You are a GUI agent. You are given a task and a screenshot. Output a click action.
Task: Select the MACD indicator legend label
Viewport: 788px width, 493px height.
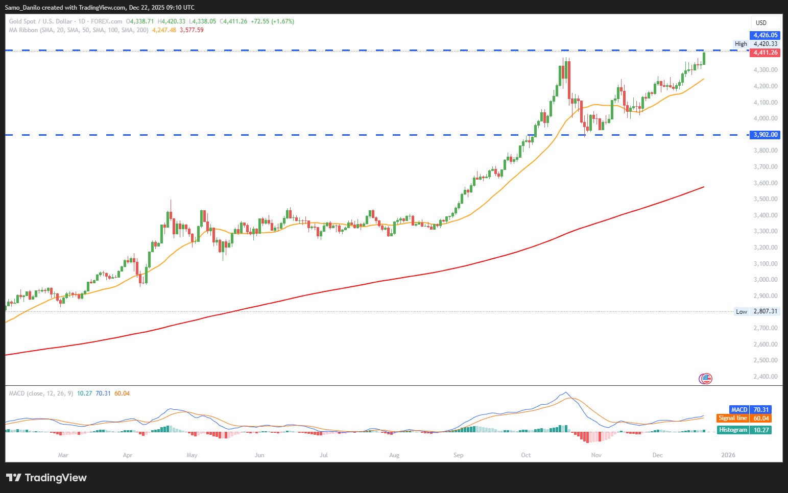pyautogui.click(x=41, y=393)
